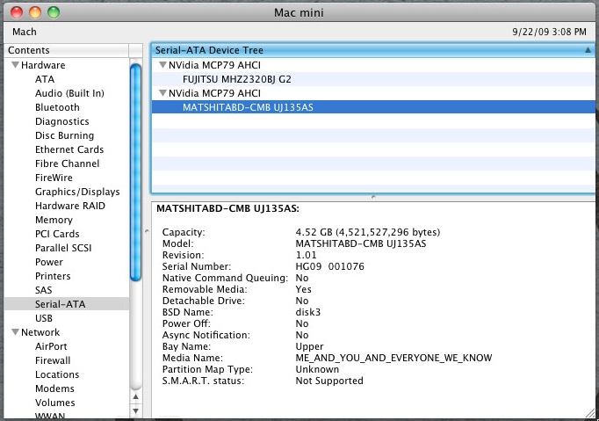Click the sidebar scroll down arrow
Image resolution: width=599 pixels, height=421 pixels.
point(135,411)
